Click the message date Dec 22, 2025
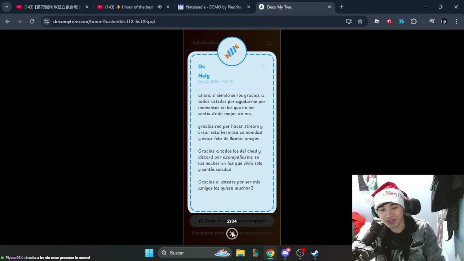This screenshot has width=464, height=261. point(216,82)
